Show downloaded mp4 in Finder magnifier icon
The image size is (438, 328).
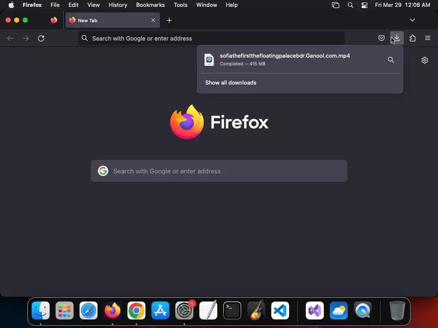point(391,60)
